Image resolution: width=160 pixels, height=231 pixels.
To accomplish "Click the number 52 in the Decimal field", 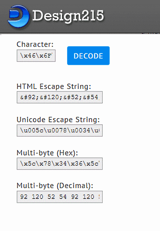I will point(51,197).
